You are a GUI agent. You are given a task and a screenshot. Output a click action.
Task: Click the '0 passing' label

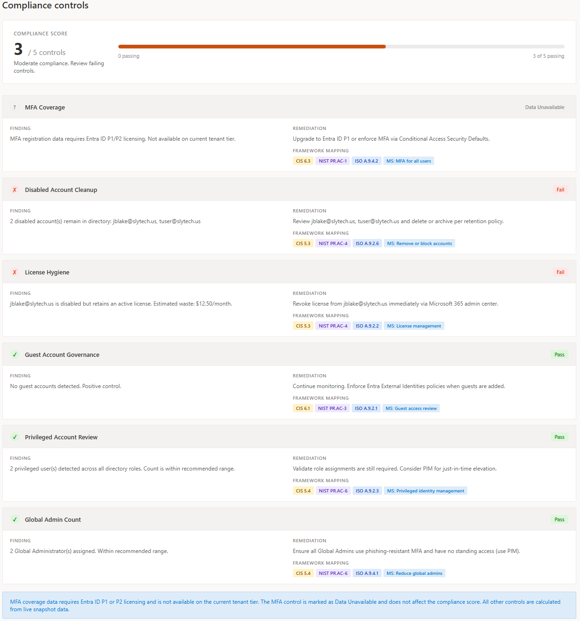point(129,56)
